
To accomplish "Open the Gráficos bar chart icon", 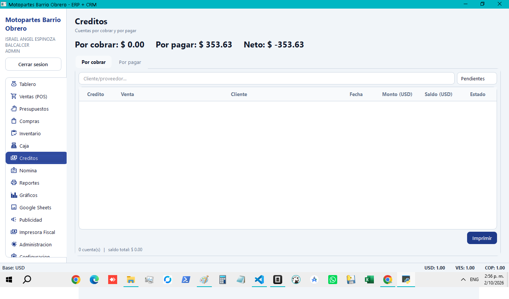I will click(14, 195).
